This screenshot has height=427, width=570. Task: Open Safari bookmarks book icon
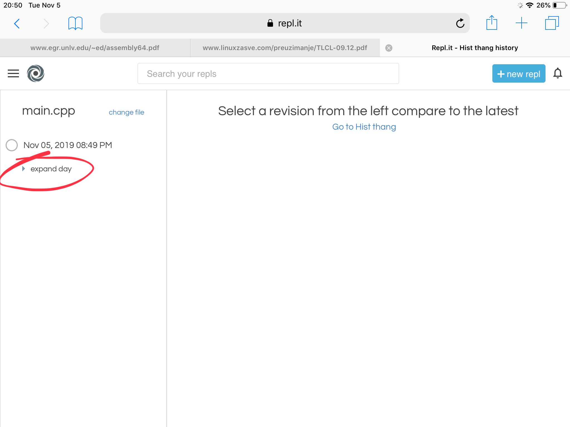pyautogui.click(x=75, y=23)
